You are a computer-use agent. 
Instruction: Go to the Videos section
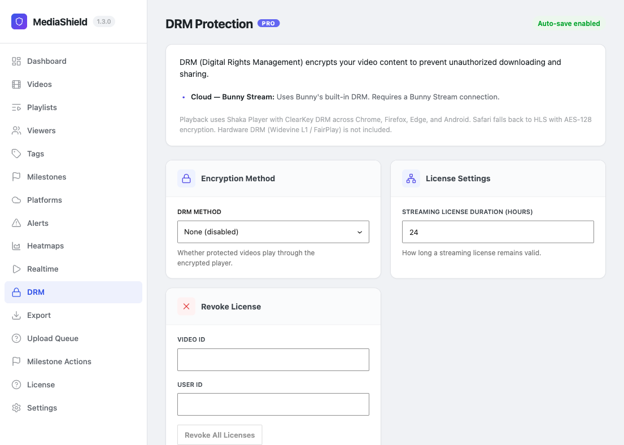tap(73, 84)
